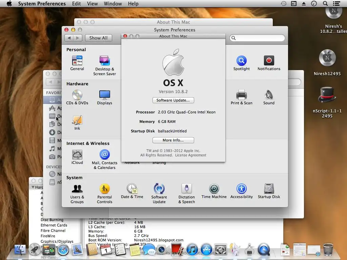Click Software Update... button in About This Mac
Viewport: 347px width, 260px height.
click(x=173, y=100)
